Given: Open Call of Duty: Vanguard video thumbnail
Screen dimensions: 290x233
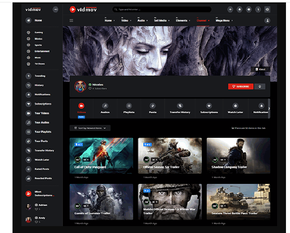Looking at the screenshot, I should (x=101, y=156).
